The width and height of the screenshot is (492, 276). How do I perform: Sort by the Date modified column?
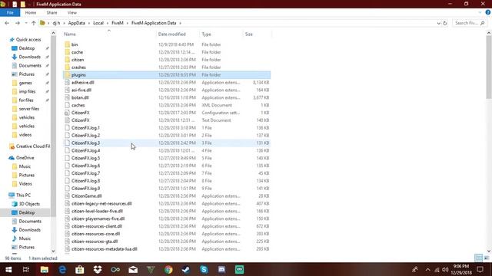coord(172,34)
